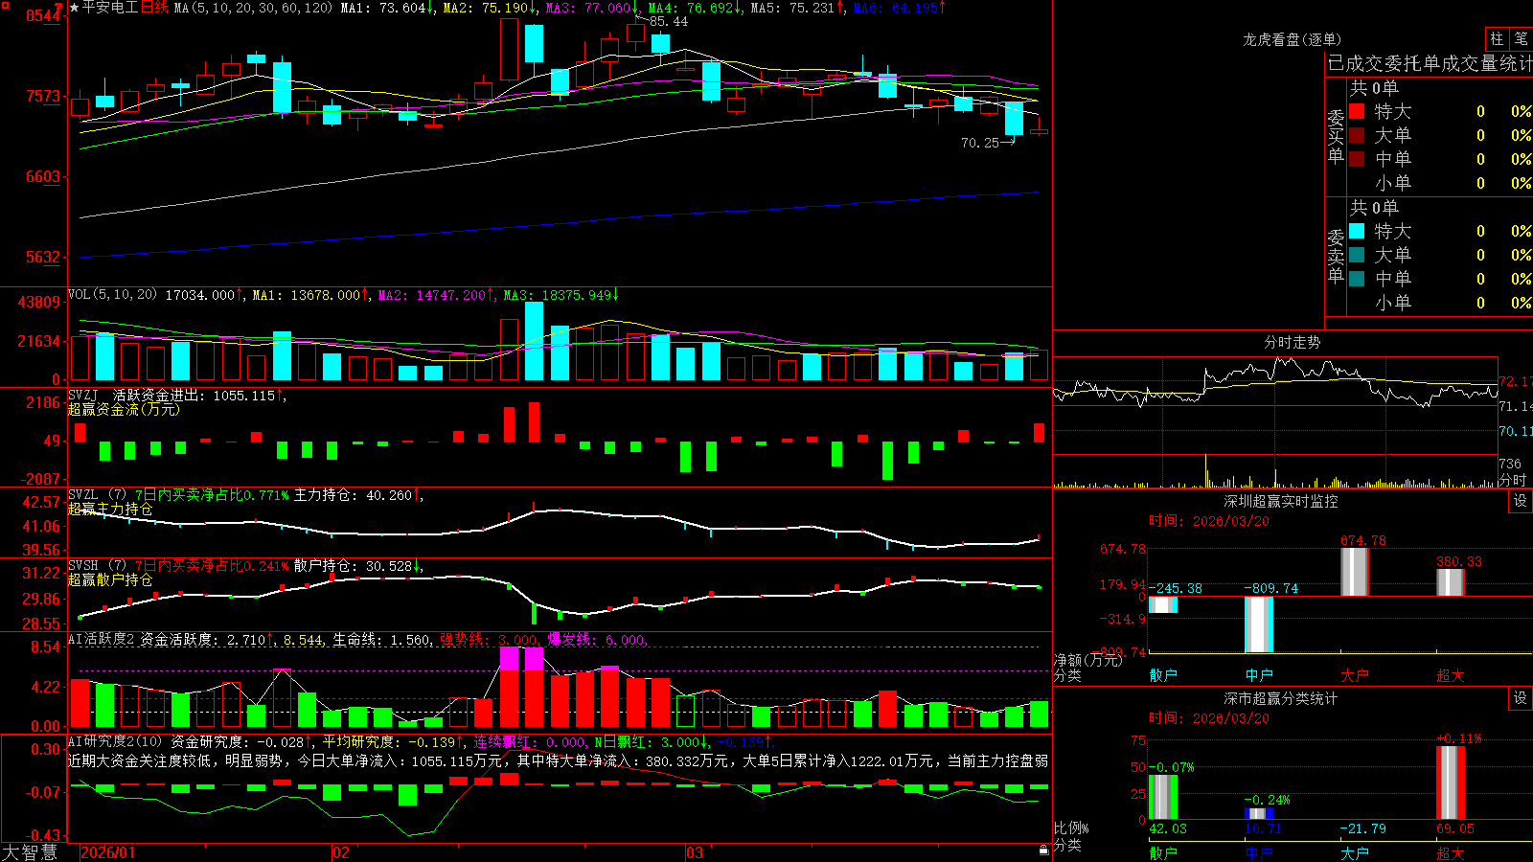Click the 委买单 vertical label
1533x862 pixels.
1336,137
